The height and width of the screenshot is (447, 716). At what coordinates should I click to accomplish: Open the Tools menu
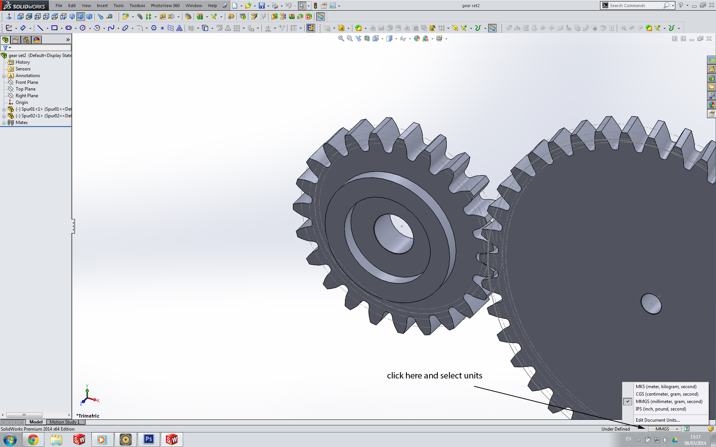(119, 6)
